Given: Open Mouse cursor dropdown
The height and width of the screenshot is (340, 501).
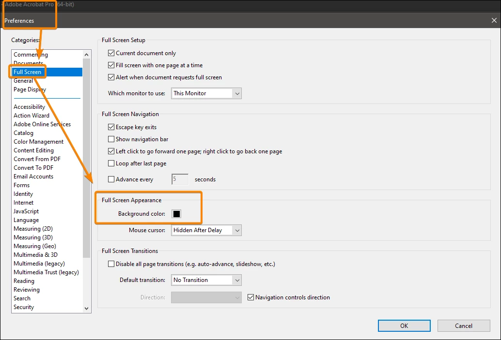Looking at the screenshot, I should (206, 230).
